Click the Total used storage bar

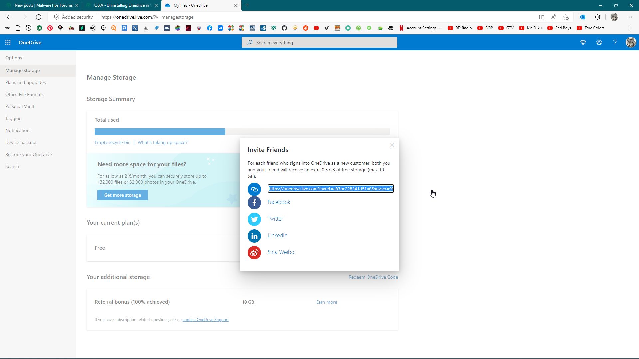242,132
